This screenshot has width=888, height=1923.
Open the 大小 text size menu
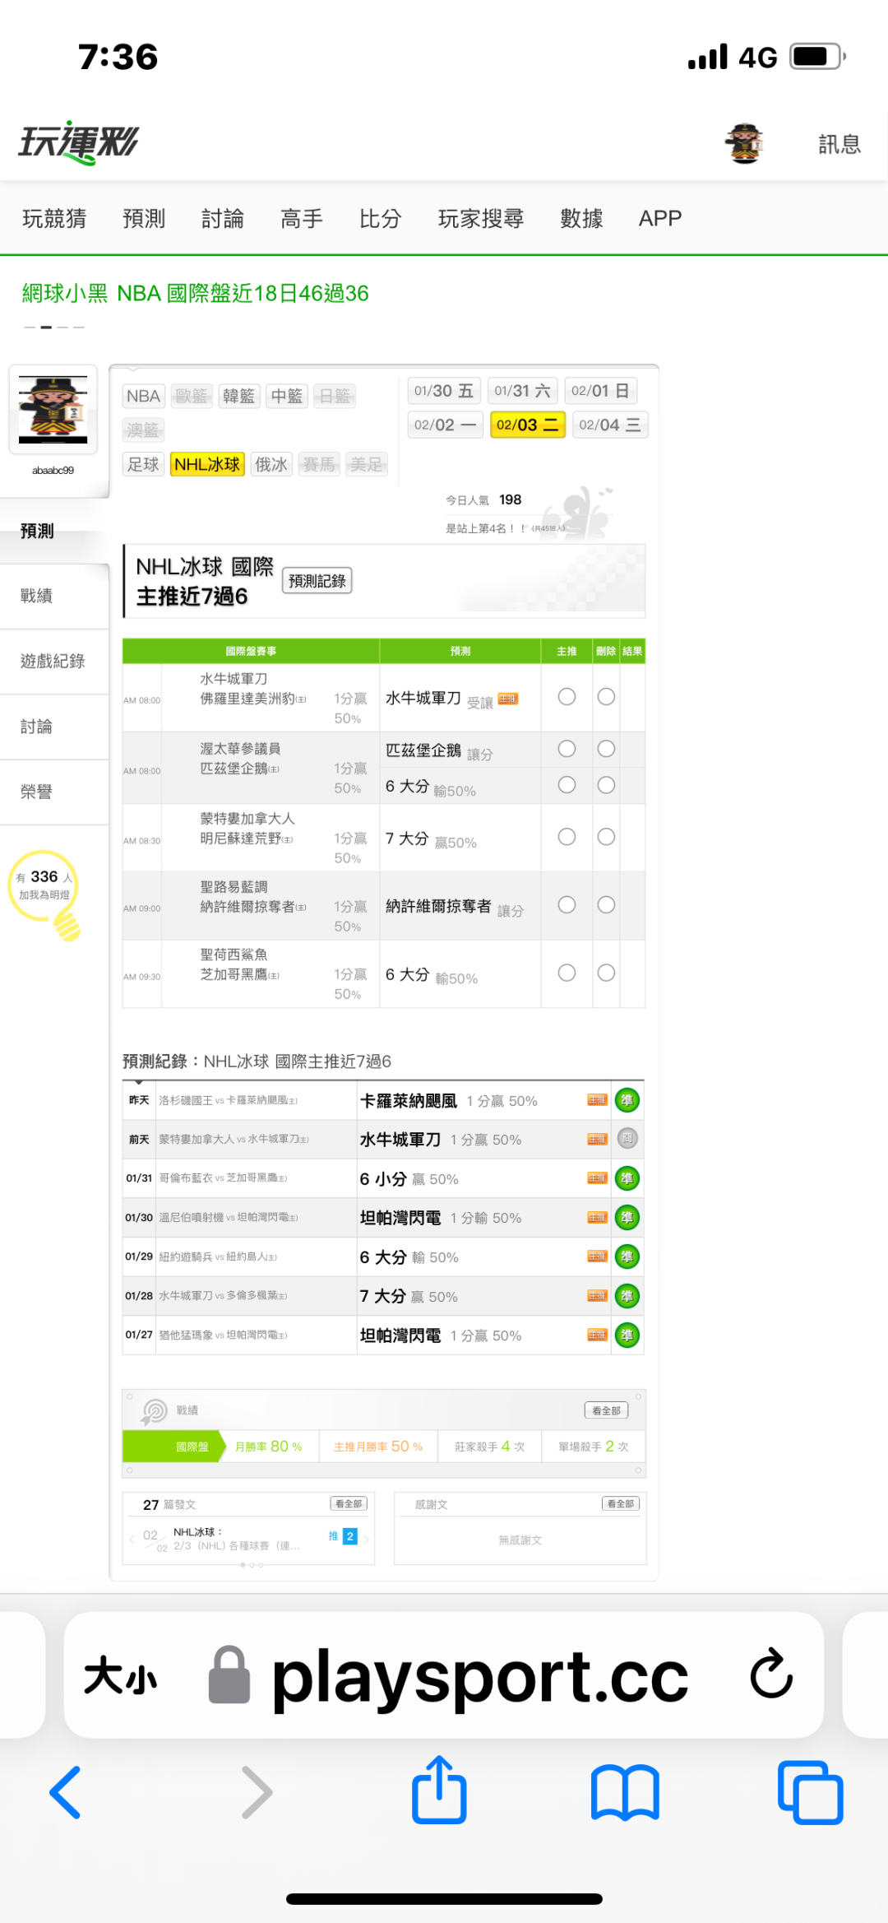tap(120, 1674)
